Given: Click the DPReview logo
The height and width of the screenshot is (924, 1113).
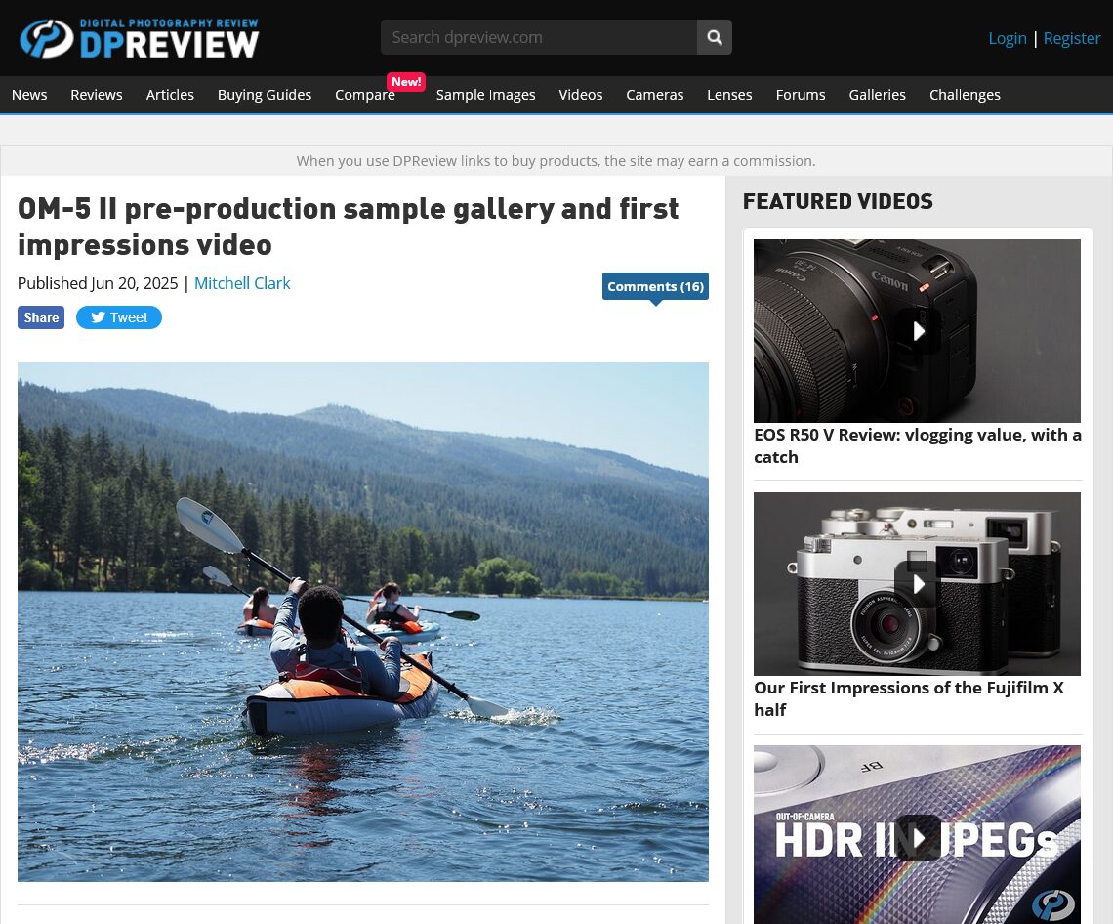Looking at the screenshot, I should coord(139,38).
